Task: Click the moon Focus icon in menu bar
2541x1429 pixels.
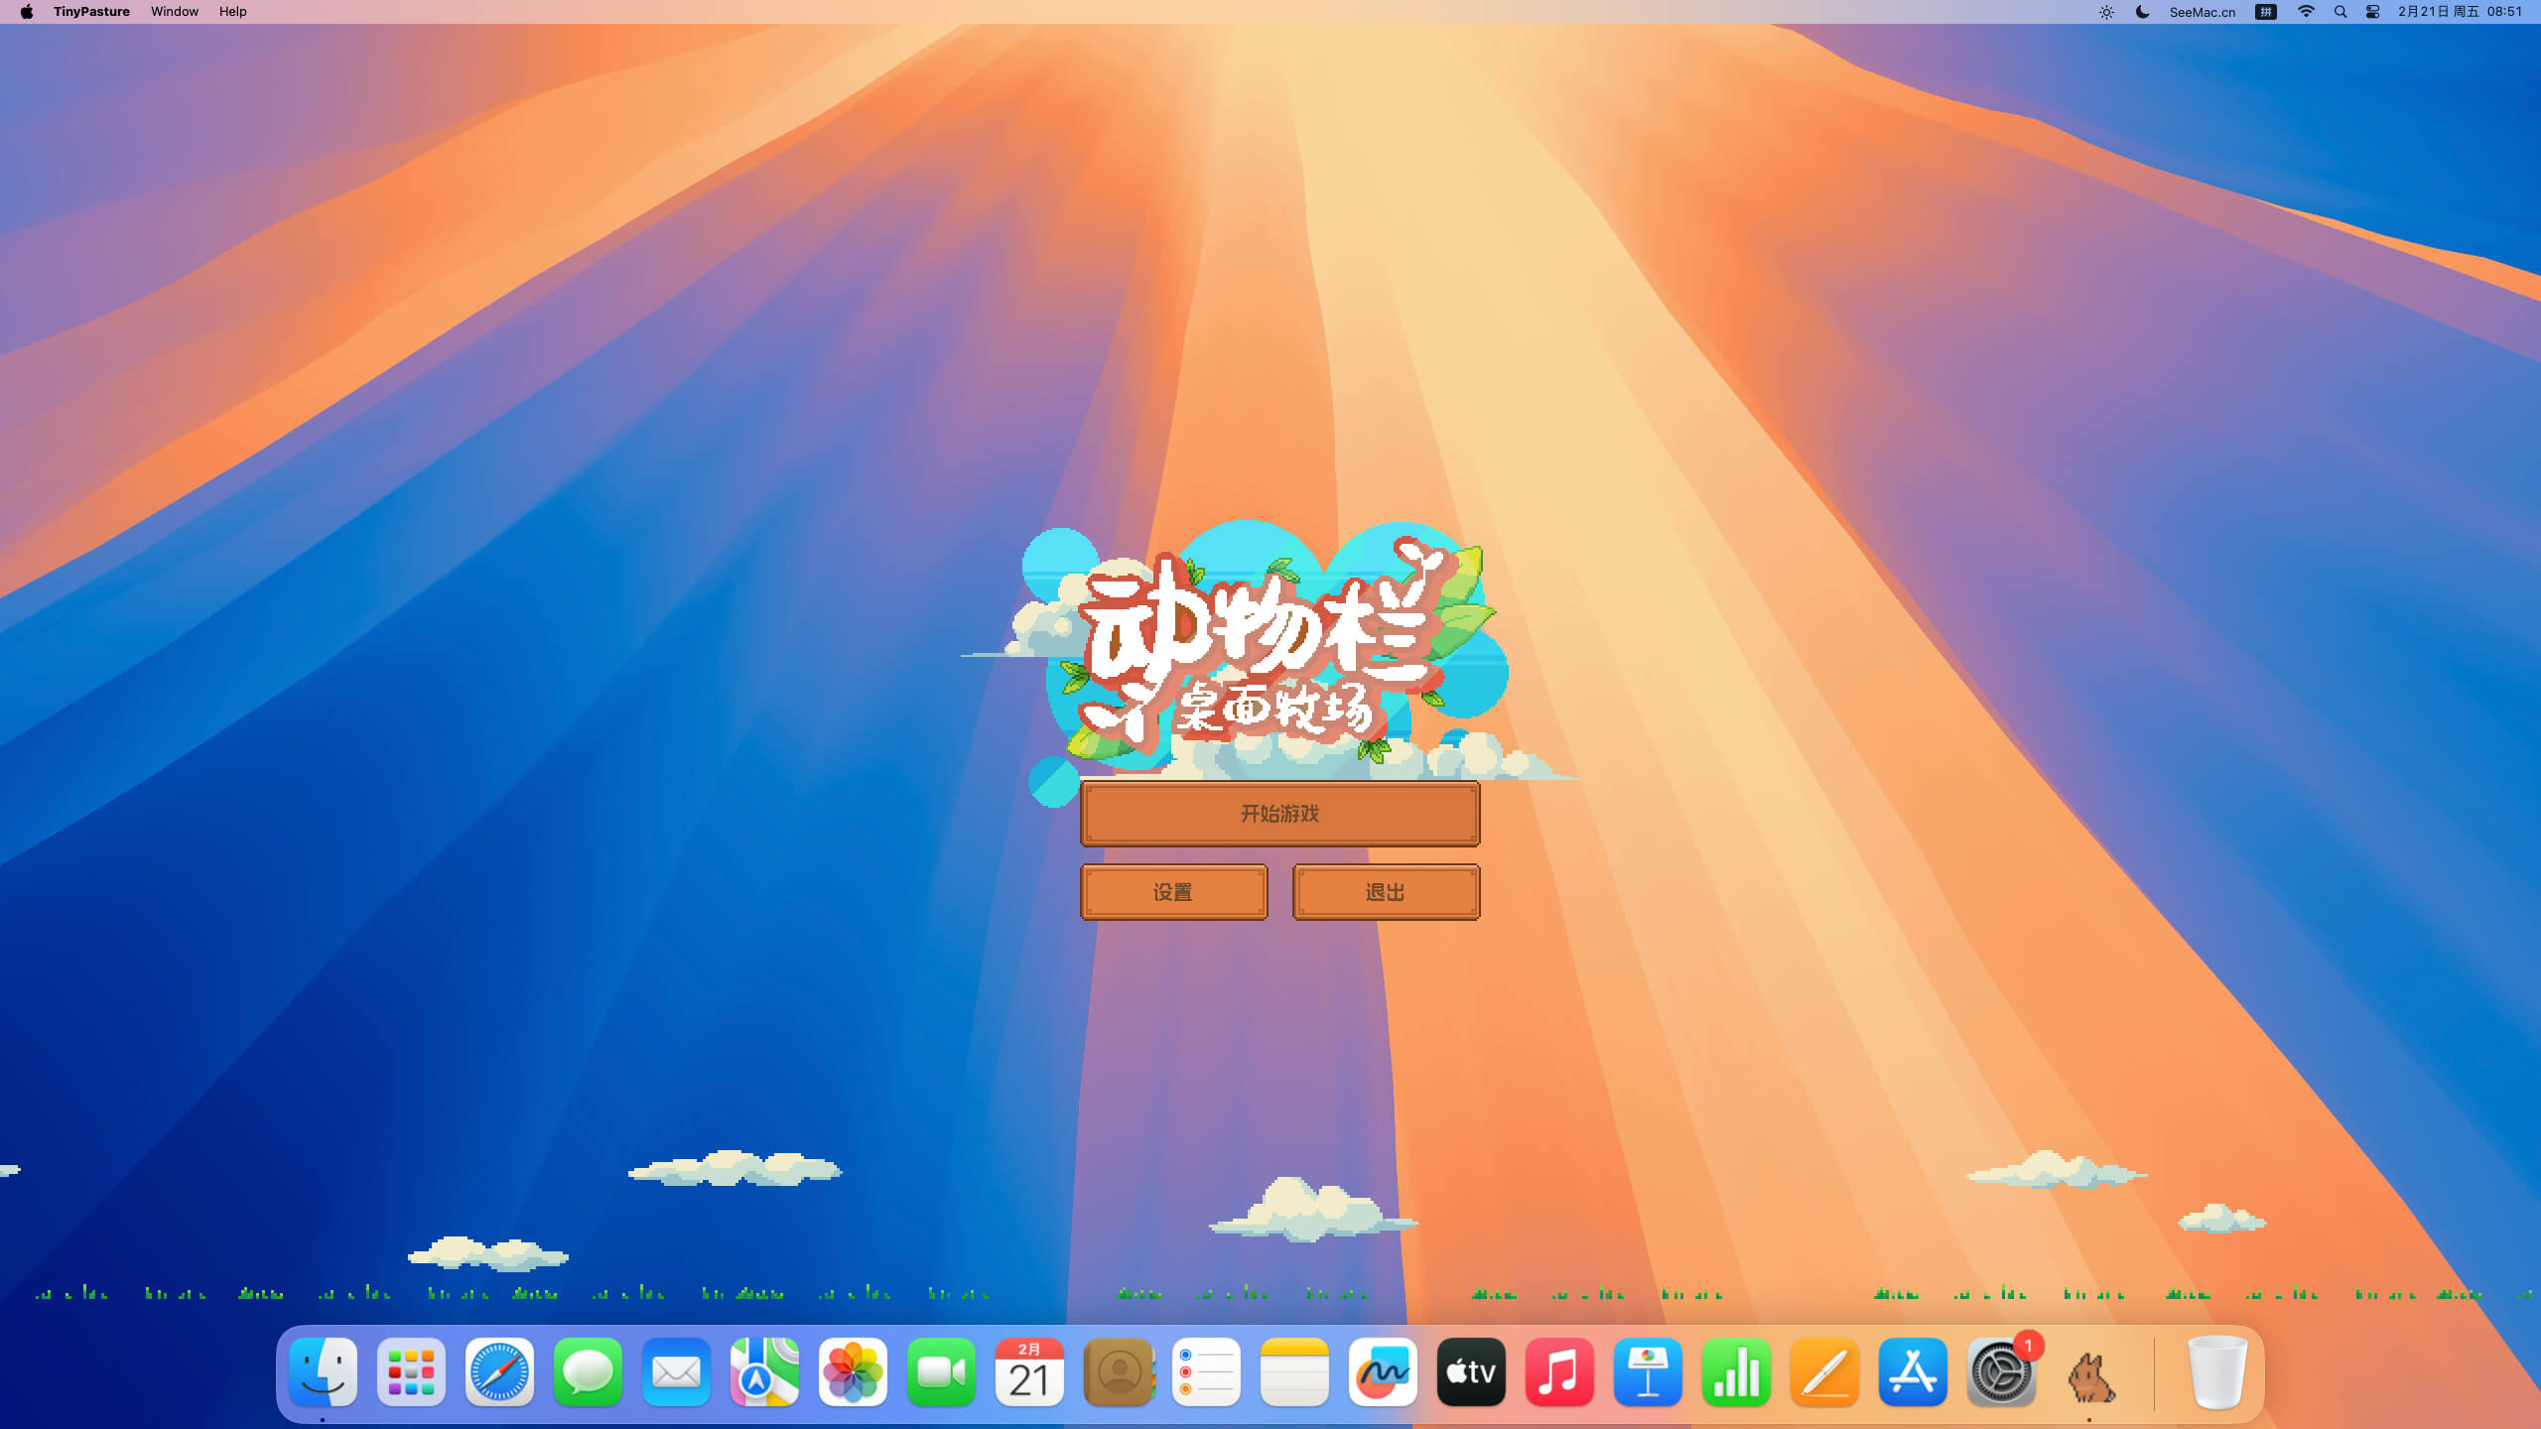Action: (x=2142, y=12)
